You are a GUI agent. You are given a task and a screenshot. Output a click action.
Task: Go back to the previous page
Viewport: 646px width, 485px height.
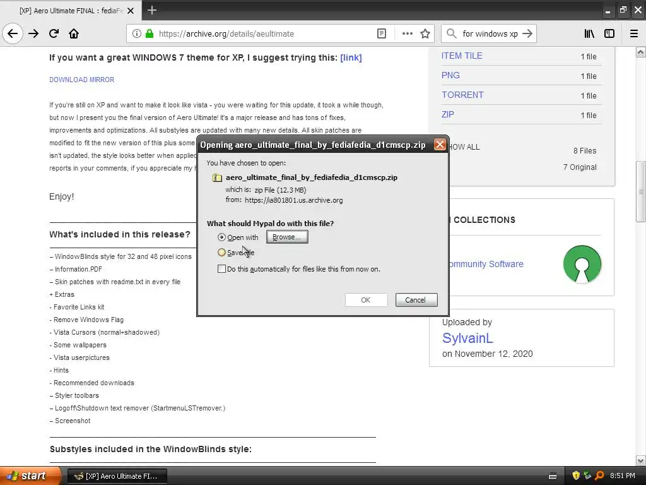tap(13, 34)
